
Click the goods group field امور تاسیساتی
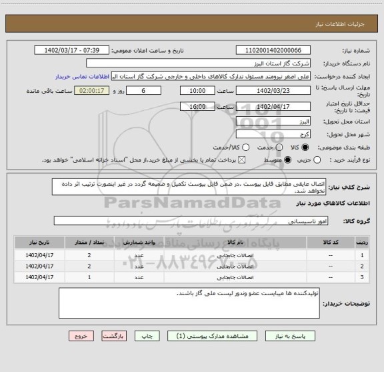191,221
